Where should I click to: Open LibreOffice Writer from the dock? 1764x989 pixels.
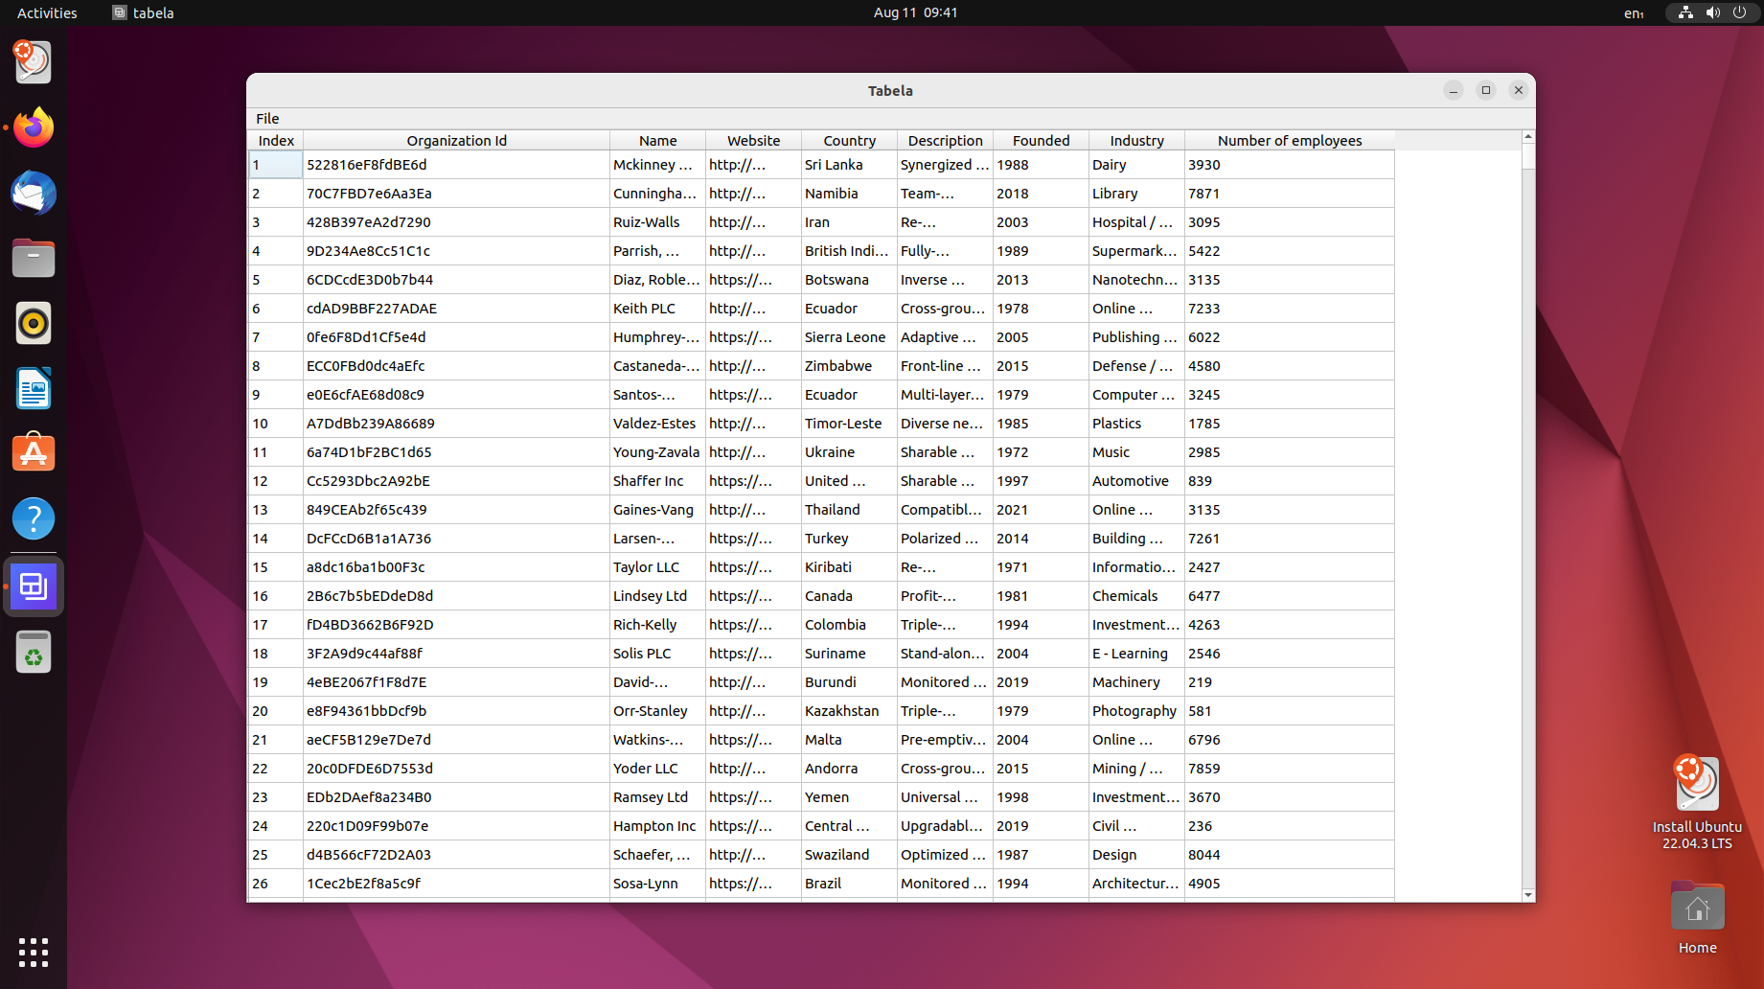point(34,388)
